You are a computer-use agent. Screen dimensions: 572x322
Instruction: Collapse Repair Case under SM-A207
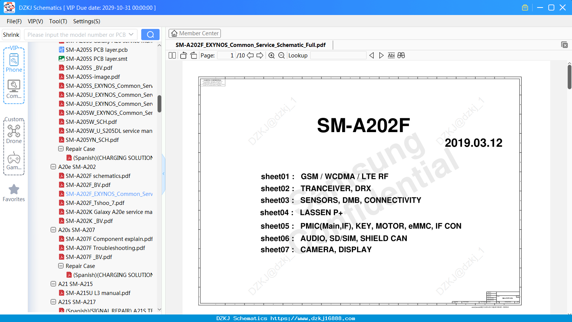pos(61,266)
